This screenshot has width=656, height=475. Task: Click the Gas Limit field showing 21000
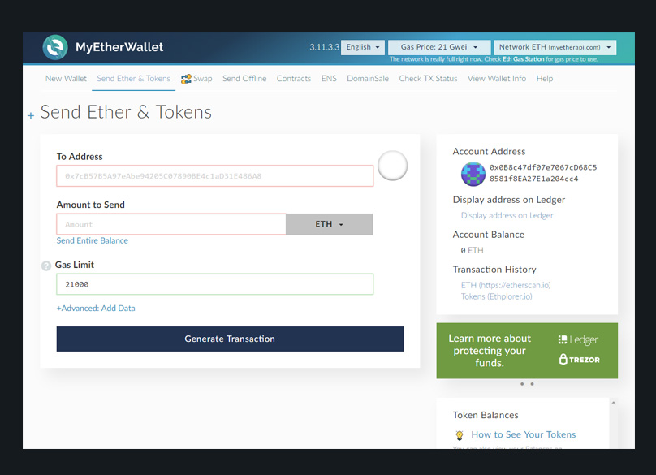tap(215, 284)
